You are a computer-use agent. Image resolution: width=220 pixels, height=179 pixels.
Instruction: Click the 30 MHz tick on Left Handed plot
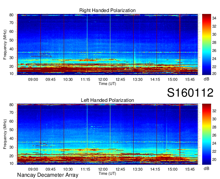coord(11,147)
